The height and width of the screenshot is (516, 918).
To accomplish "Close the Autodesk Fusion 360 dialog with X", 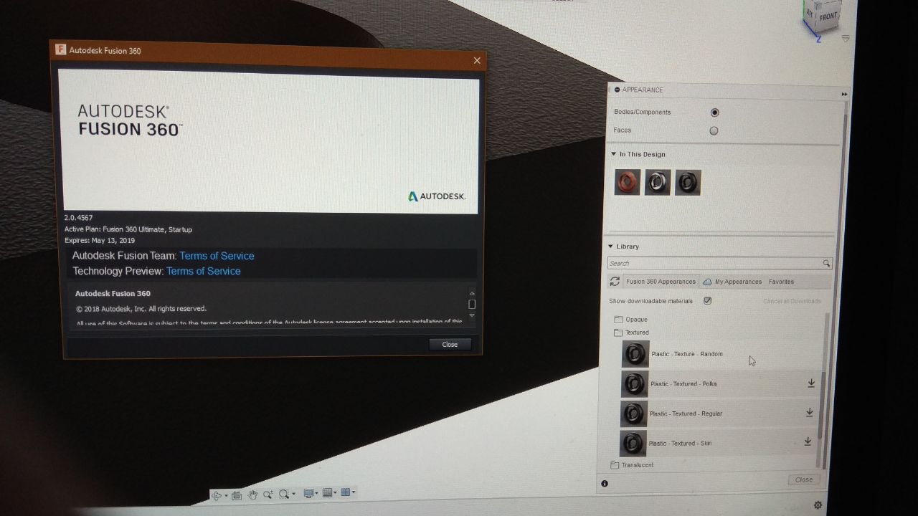I will 477,61.
